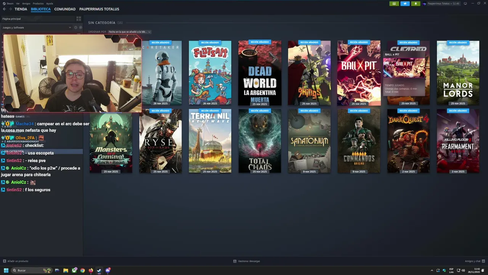The height and width of the screenshot is (275, 488).
Task: Open the Ball x Pit game cover
Action: point(359,73)
